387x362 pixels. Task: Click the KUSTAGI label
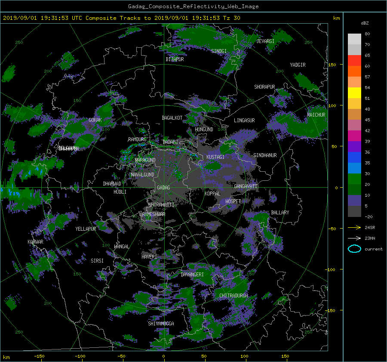[215, 157]
